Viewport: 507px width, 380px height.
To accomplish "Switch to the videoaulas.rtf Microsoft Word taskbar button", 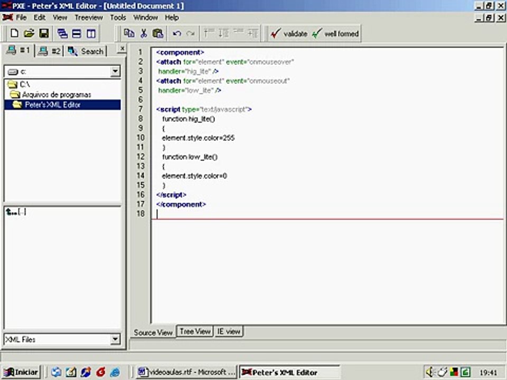I will [x=186, y=372].
